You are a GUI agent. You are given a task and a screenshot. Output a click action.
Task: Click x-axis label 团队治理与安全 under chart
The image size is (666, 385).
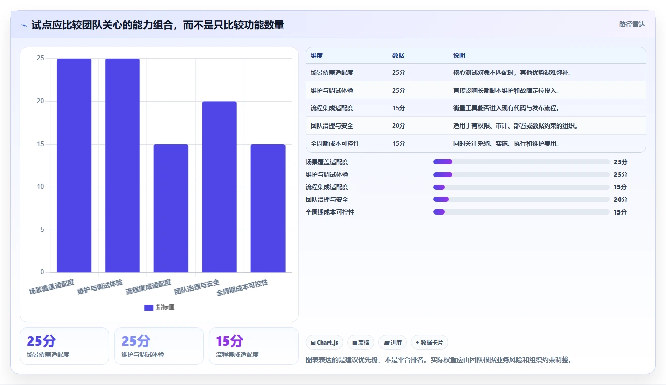[x=198, y=287]
